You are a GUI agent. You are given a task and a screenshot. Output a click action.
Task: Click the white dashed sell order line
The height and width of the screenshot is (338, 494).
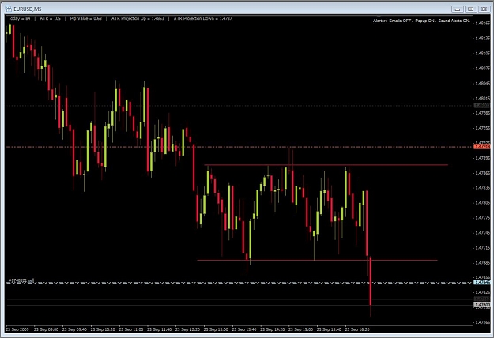coord(239,282)
